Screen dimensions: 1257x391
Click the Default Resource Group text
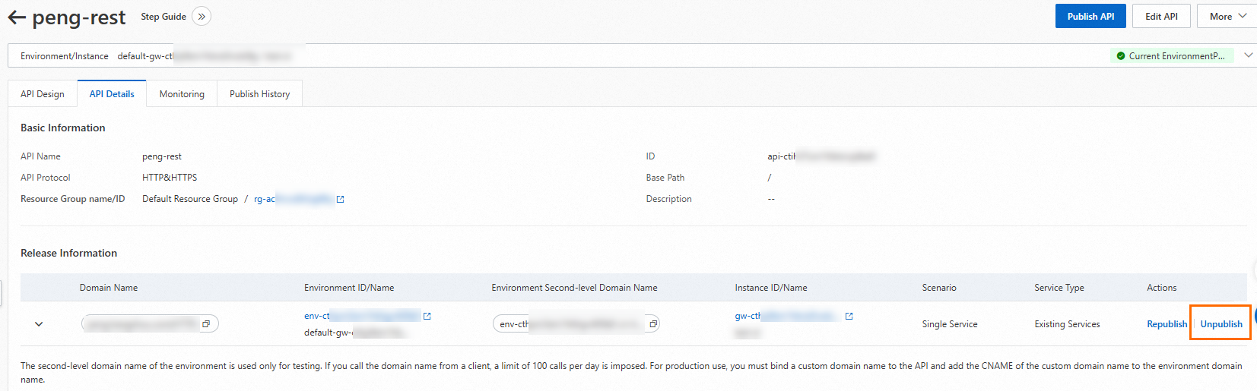(190, 199)
